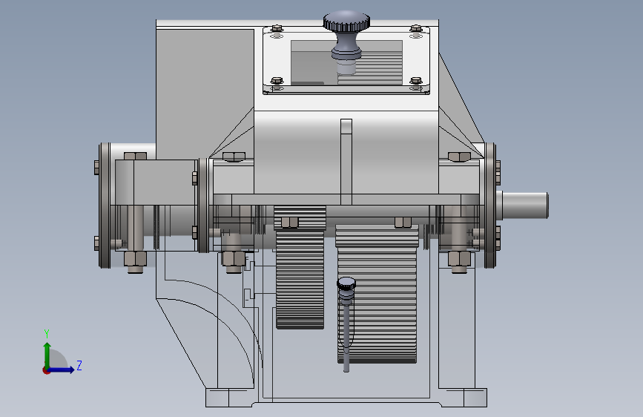The width and height of the screenshot is (643, 417).
Task: Select the left base mounting foot
Action: click(229, 398)
